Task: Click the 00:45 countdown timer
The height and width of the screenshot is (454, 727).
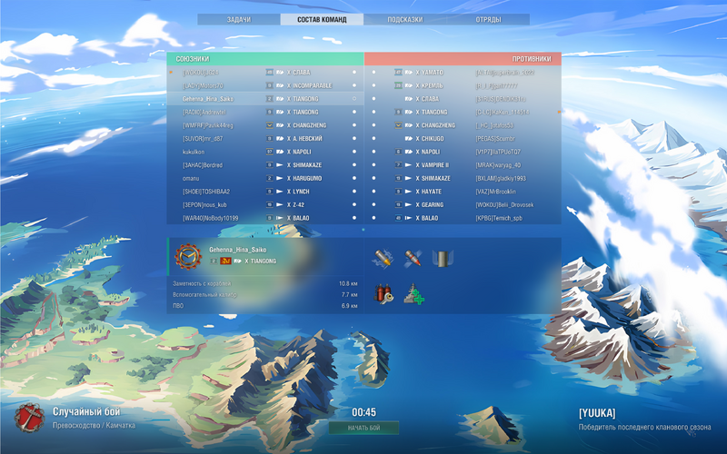Action: tap(364, 412)
